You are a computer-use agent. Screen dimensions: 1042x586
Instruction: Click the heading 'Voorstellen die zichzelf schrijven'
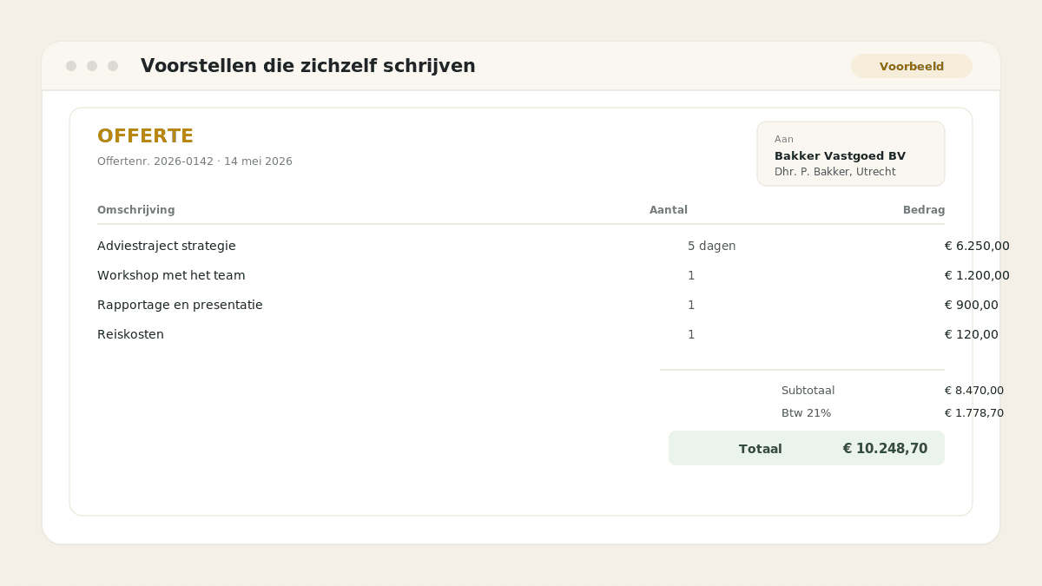coord(307,66)
